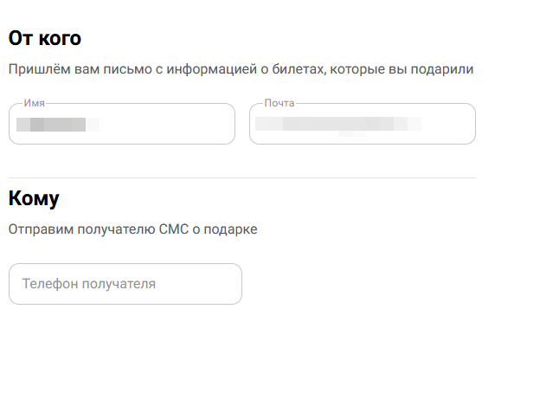Viewport: 533px width, 393px height.
Task: Click the small floating "Имя" label
Action: click(x=34, y=103)
